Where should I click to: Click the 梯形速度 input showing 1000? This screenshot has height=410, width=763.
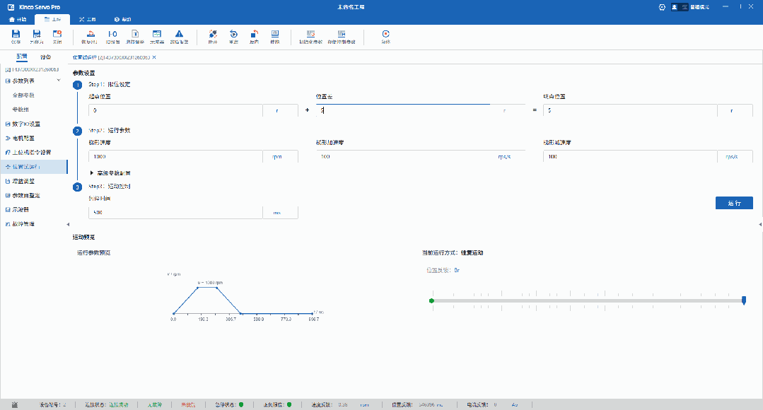tap(175, 157)
